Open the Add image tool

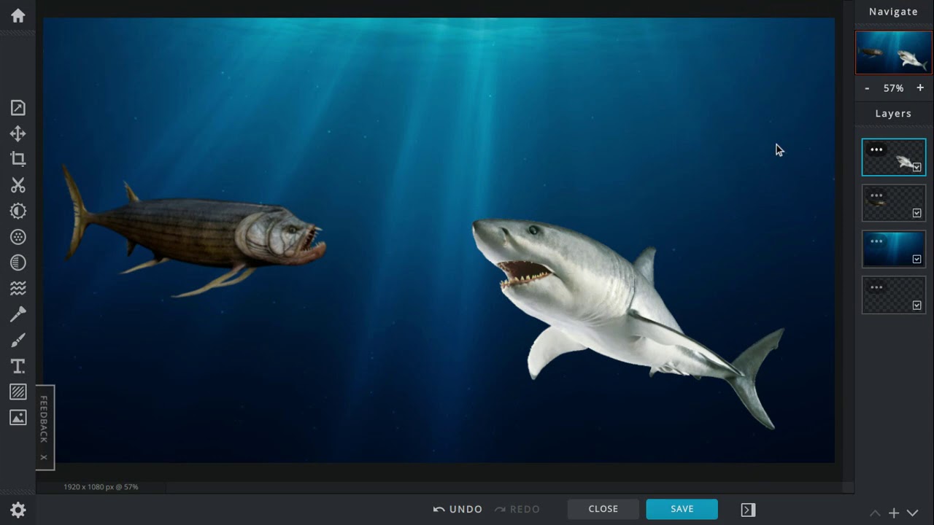18,418
